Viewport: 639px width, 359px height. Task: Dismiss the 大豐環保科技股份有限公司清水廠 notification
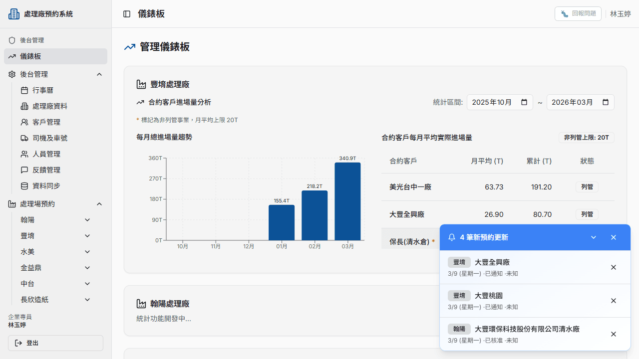[614, 334]
